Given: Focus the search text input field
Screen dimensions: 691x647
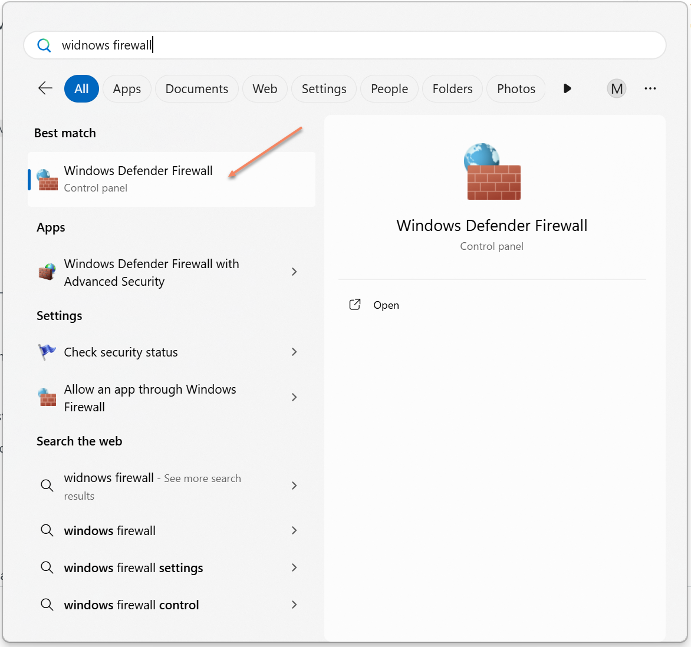Looking at the screenshot, I should pyautogui.click(x=345, y=45).
